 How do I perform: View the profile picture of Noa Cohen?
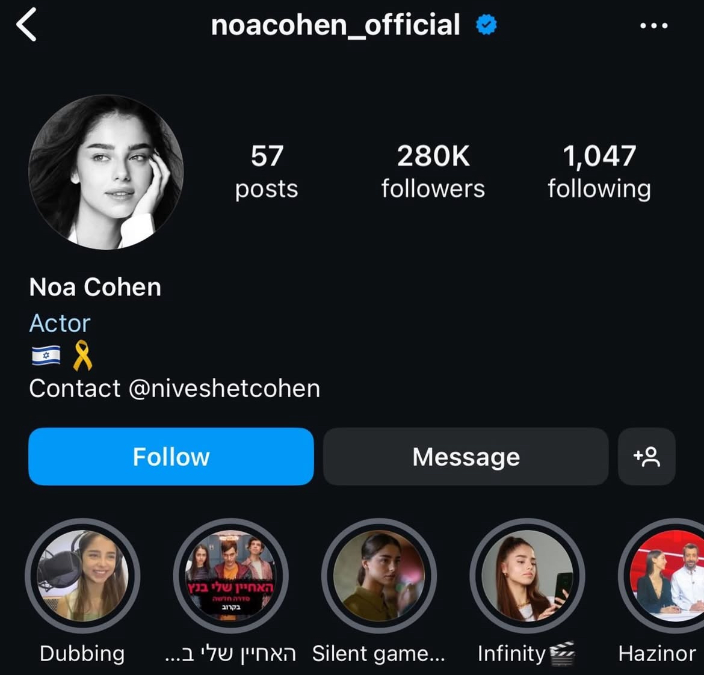pos(106,172)
